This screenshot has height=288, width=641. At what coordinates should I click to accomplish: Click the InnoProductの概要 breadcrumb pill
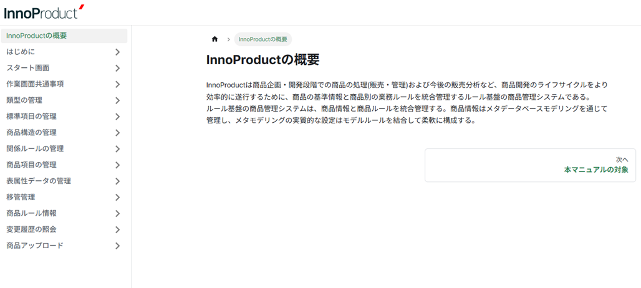pos(263,39)
